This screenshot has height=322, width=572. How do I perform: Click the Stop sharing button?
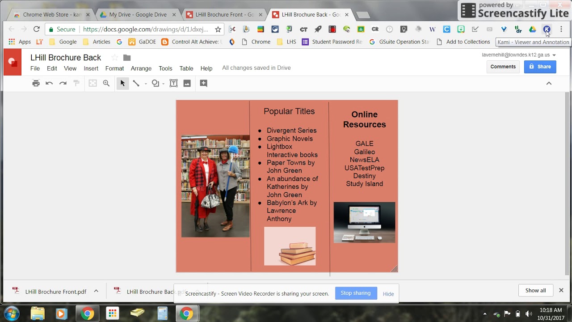pos(356,293)
